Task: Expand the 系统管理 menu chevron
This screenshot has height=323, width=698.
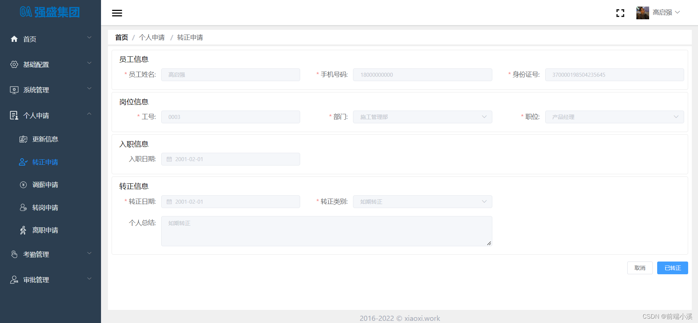Action: coord(89,88)
